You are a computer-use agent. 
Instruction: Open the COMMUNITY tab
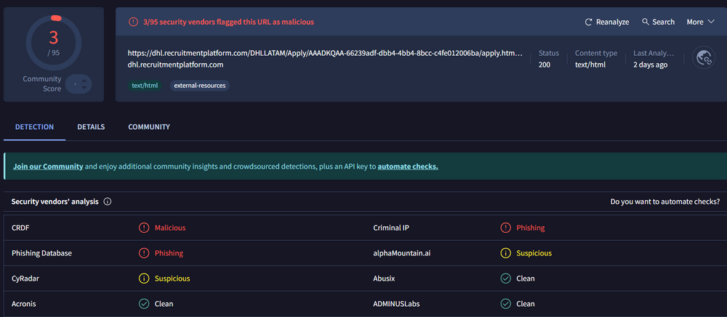click(149, 127)
